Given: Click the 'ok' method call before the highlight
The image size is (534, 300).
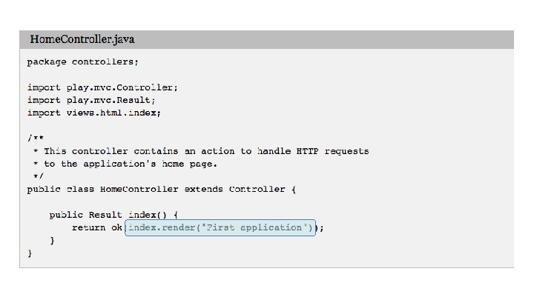Looking at the screenshot, I should (x=117, y=227).
